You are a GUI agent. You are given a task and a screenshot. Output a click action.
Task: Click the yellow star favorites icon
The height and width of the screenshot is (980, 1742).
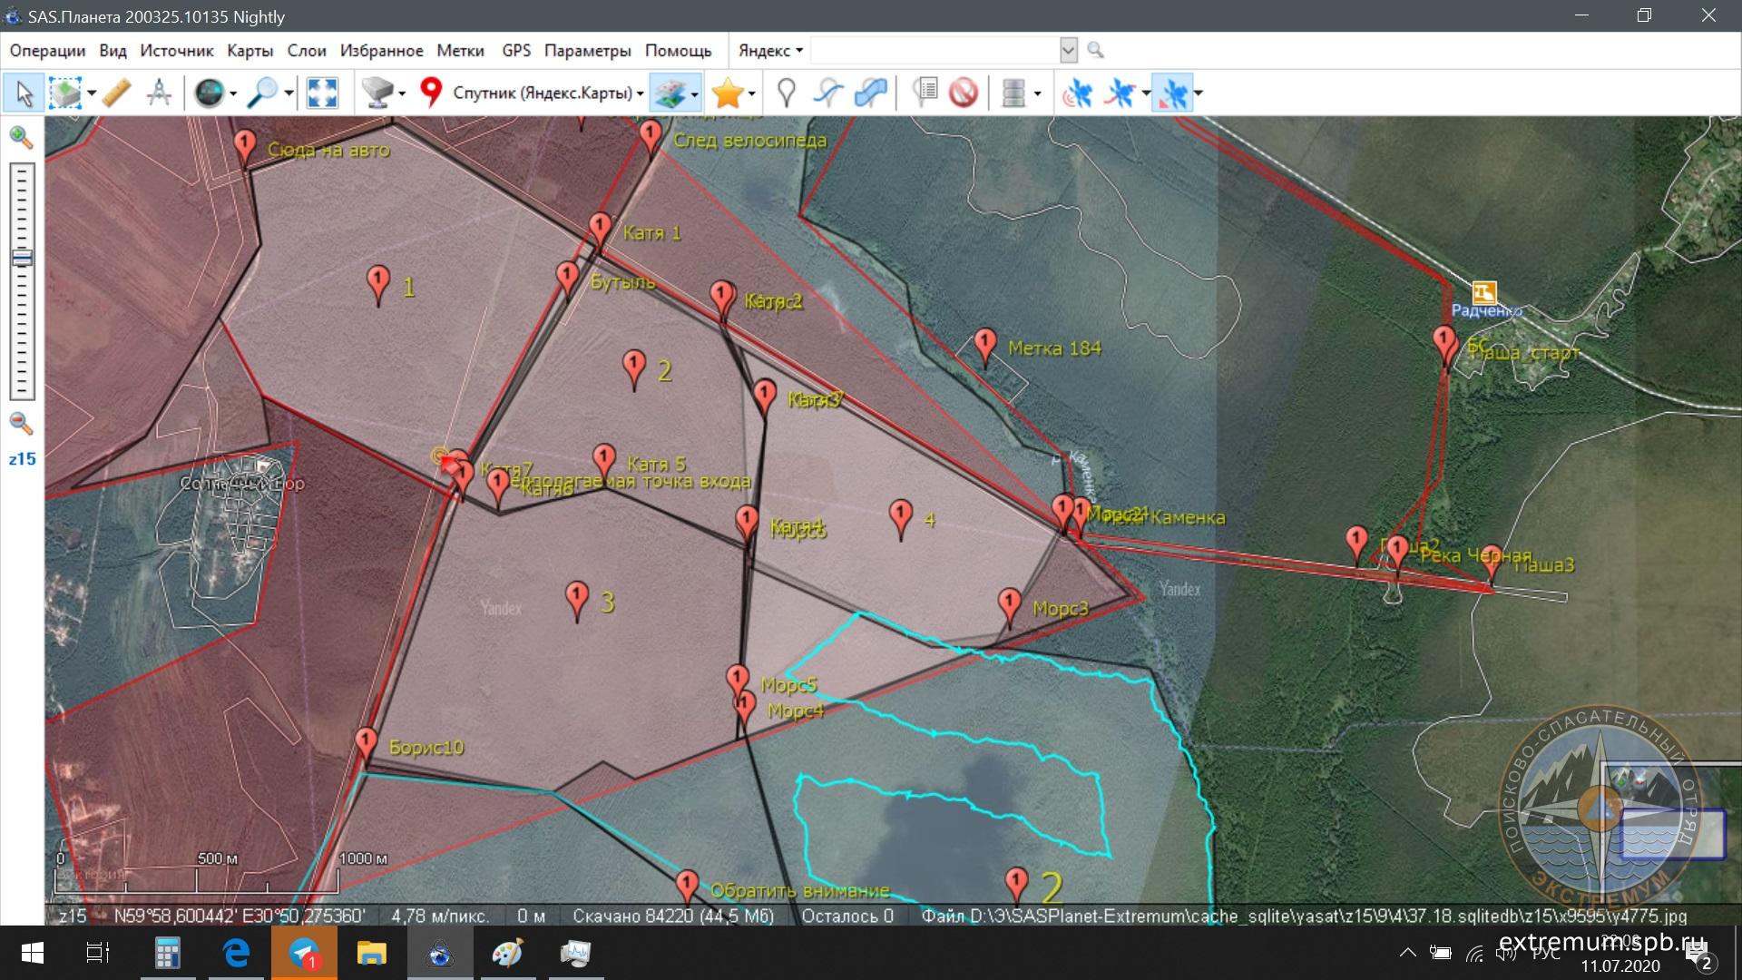[728, 93]
